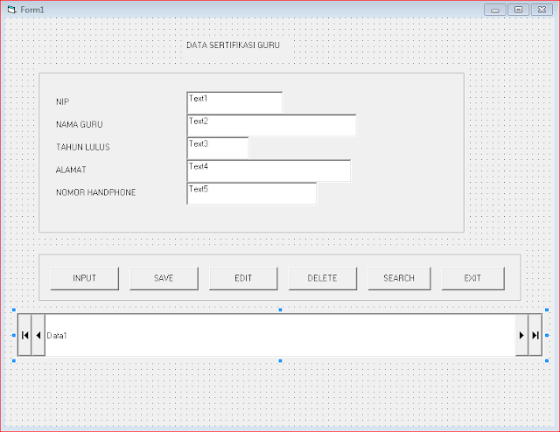Go to next record on Data1
This screenshot has height=432, width=560.
click(521, 335)
